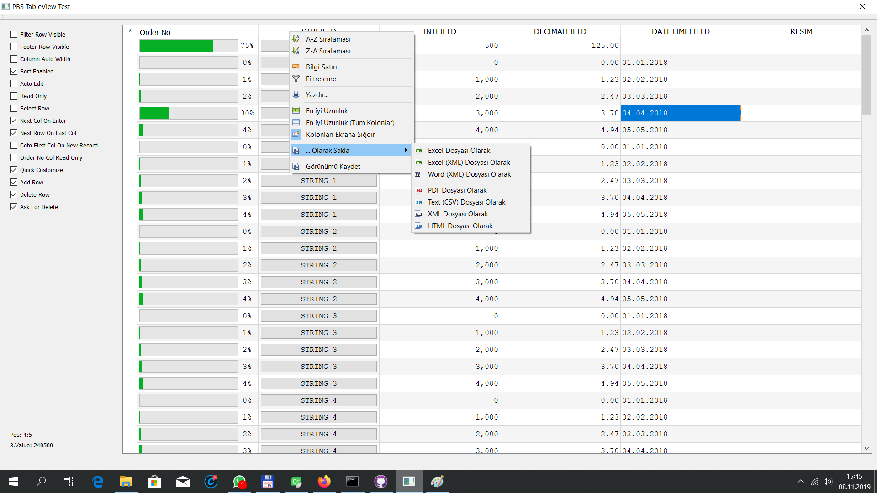Open Task View from taskbar
This screenshot has height=493, width=877.
69,482
